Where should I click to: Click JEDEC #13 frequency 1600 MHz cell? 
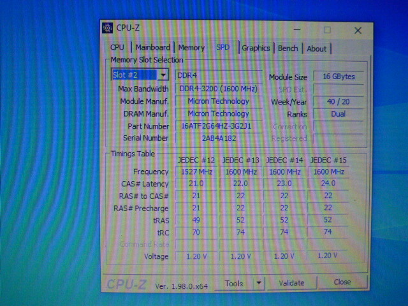coord(241,172)
